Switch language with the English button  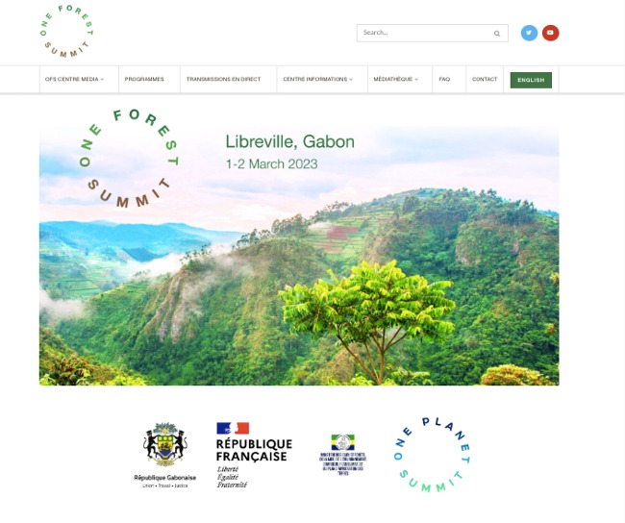[531, 80]
